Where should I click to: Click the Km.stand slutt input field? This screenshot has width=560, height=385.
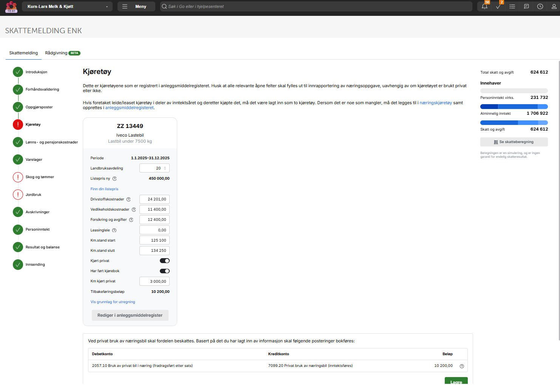click(x=155, y=251)
